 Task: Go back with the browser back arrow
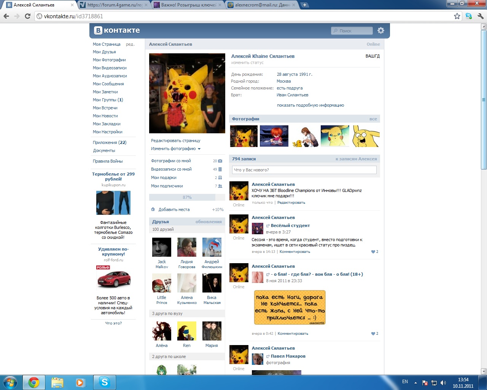6,16
